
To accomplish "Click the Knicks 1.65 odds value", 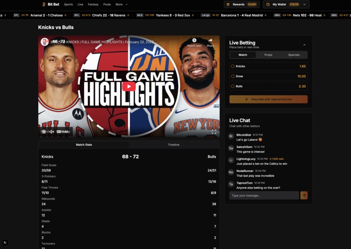I will pos(302,66).
